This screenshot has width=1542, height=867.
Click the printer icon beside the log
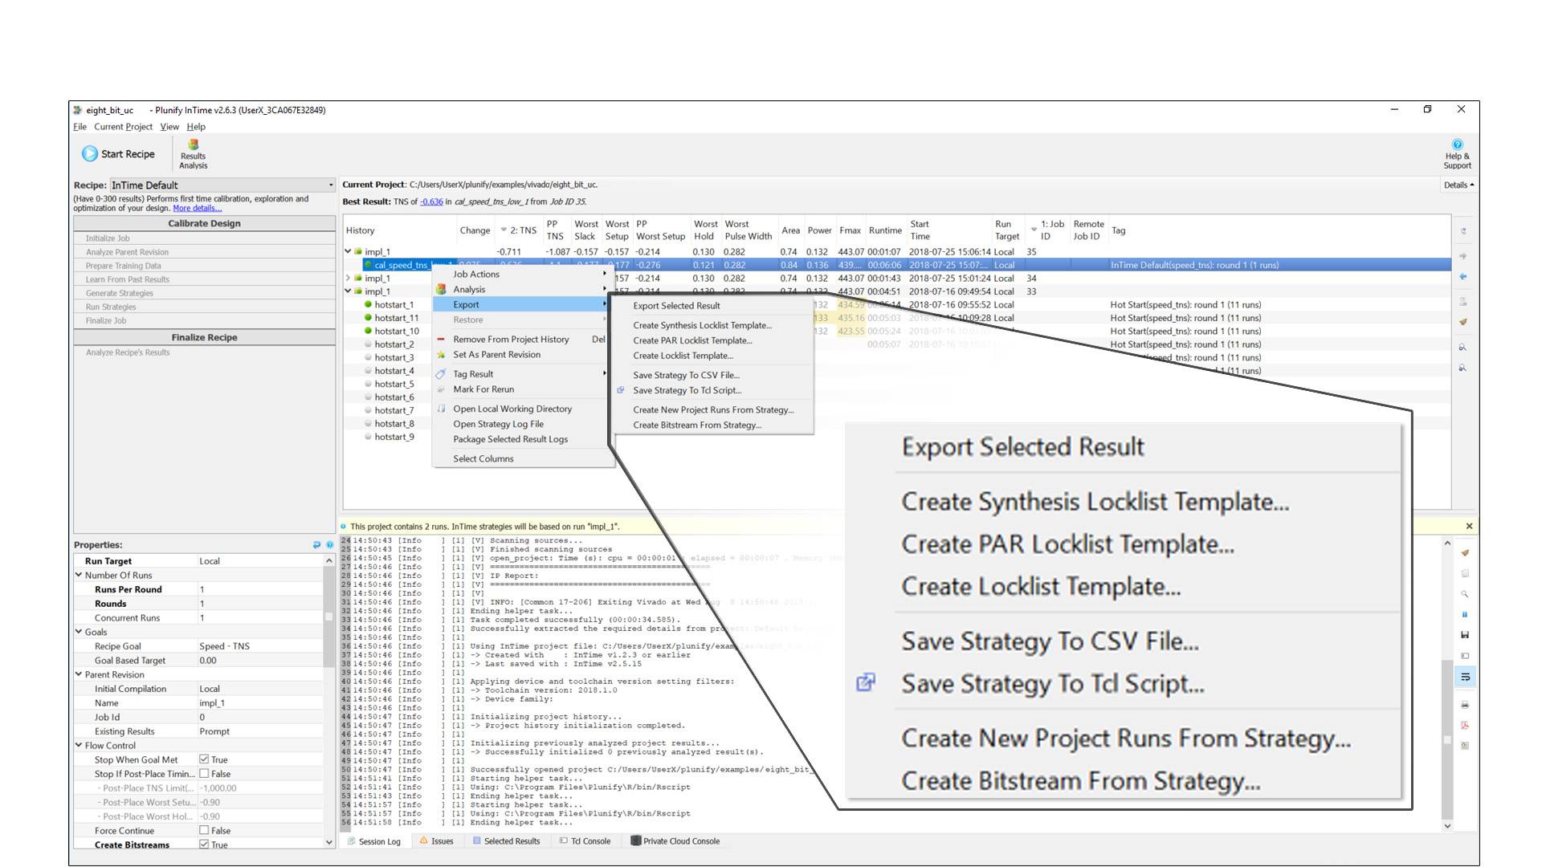click(x=1465, y=705)
